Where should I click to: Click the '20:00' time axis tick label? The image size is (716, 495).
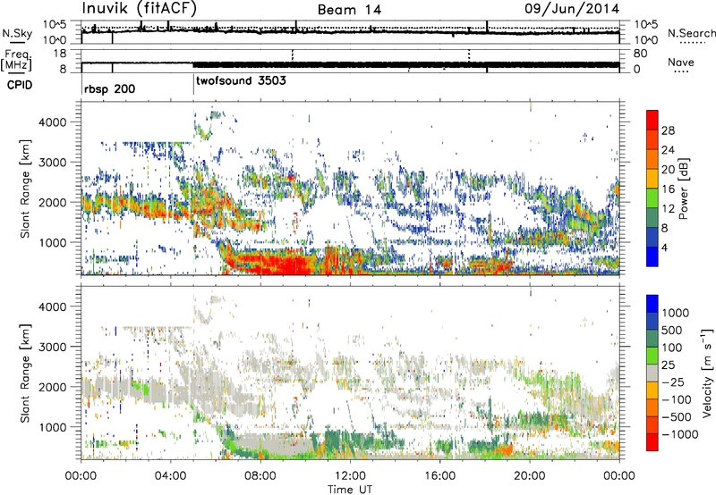[529, 476]
